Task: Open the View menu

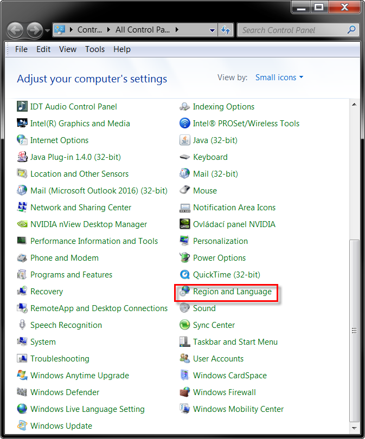Action: coord(68,49)
